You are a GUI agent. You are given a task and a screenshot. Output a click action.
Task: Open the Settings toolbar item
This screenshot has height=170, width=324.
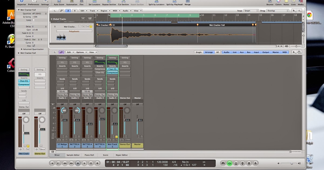tap(45, 2)
